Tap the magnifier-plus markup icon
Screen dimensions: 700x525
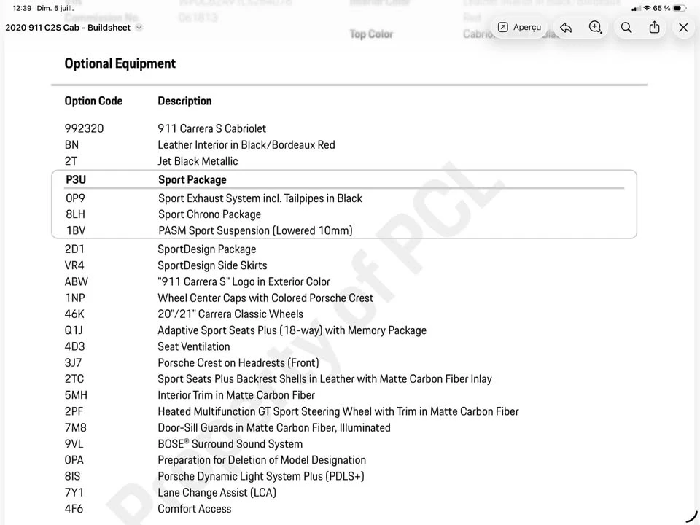click(595, 27)
